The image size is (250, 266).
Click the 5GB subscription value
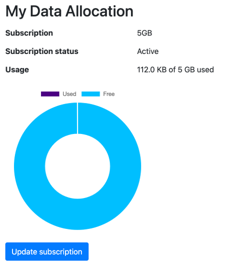144,33
